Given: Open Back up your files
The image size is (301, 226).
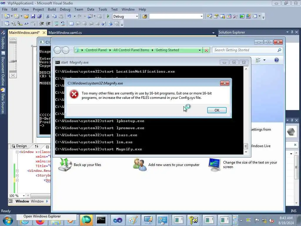Looking at the screenshot, I should pos(87,165).
